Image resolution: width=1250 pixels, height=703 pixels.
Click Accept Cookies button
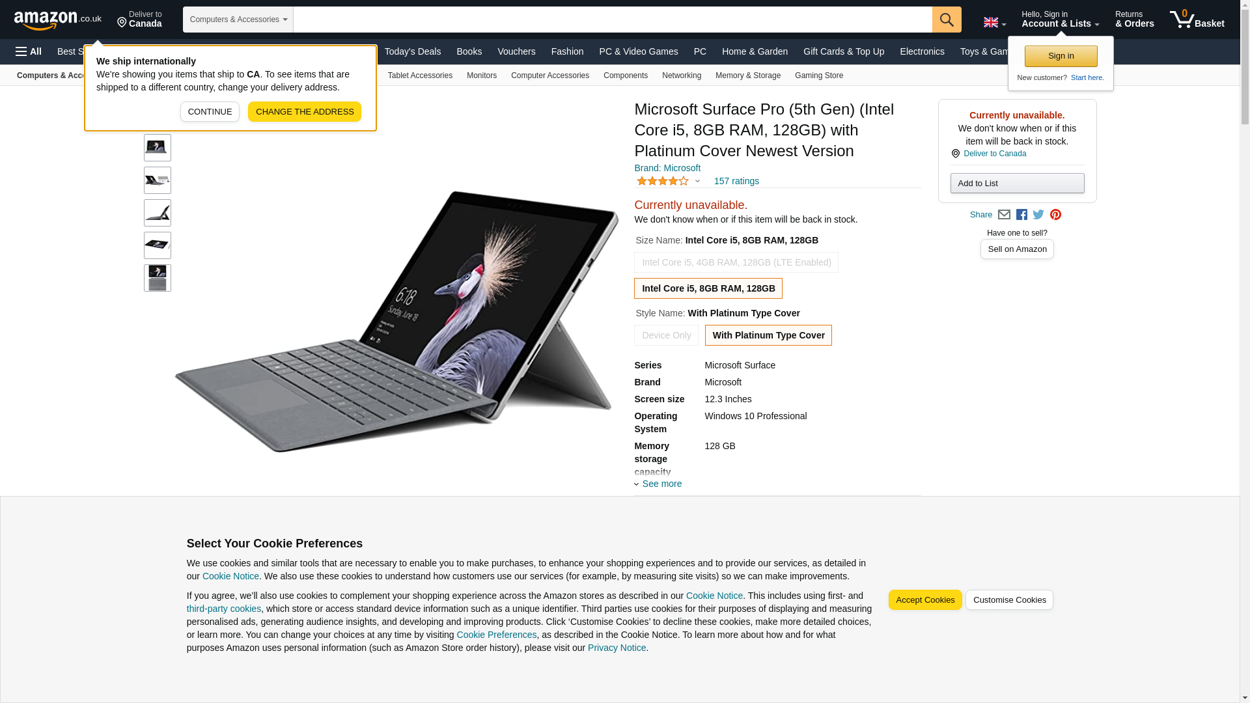point(925,600)
